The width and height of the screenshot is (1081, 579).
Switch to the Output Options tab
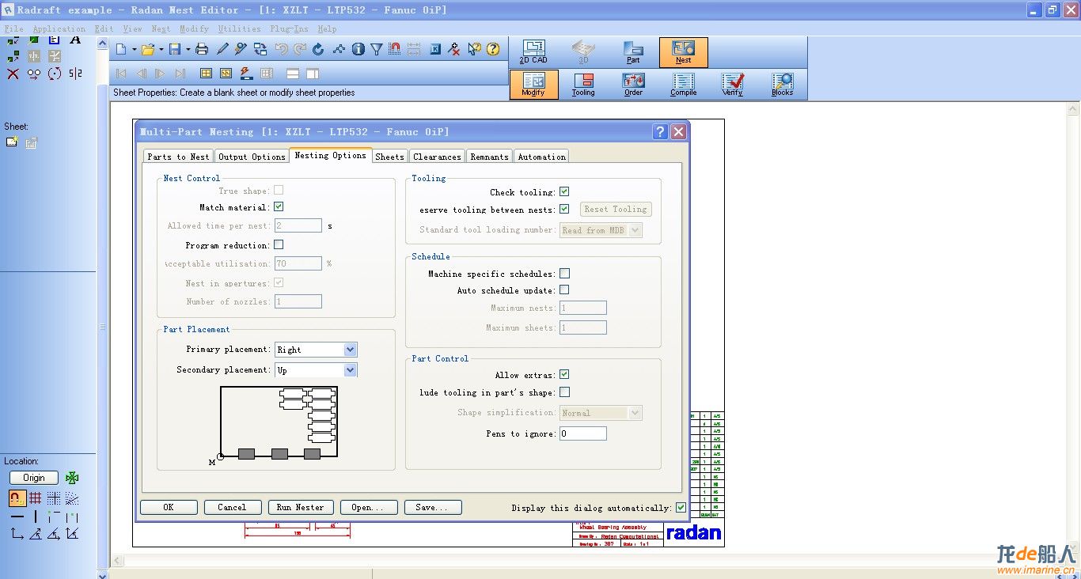(x=252, y=157)
